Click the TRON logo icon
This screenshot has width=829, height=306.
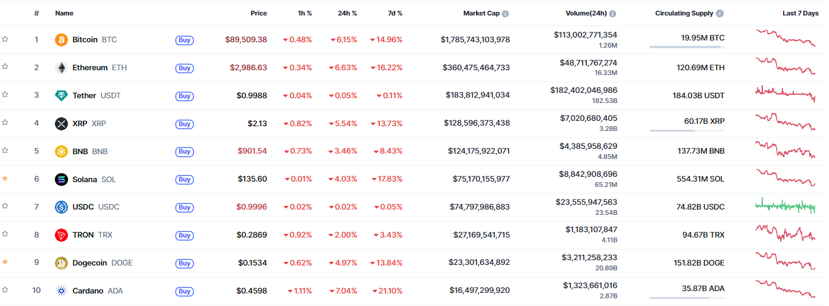point(61,235)
